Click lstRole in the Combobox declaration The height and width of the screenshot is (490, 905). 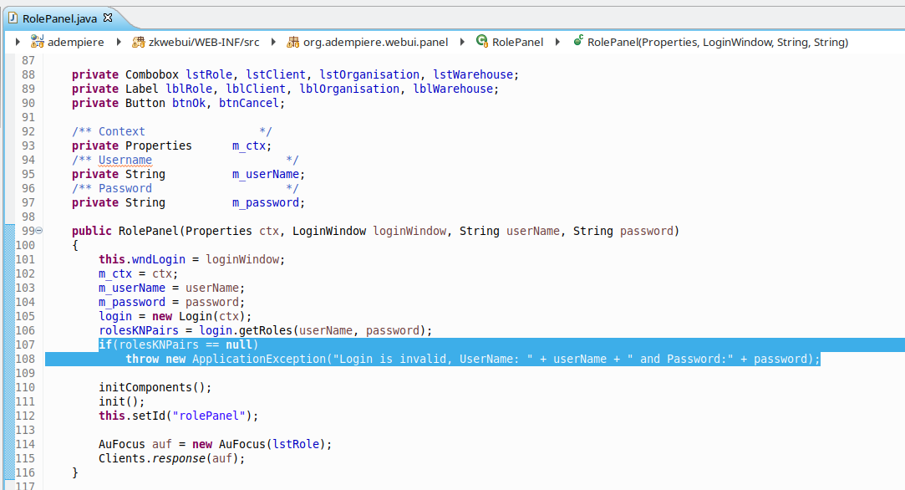pos(209,74)
